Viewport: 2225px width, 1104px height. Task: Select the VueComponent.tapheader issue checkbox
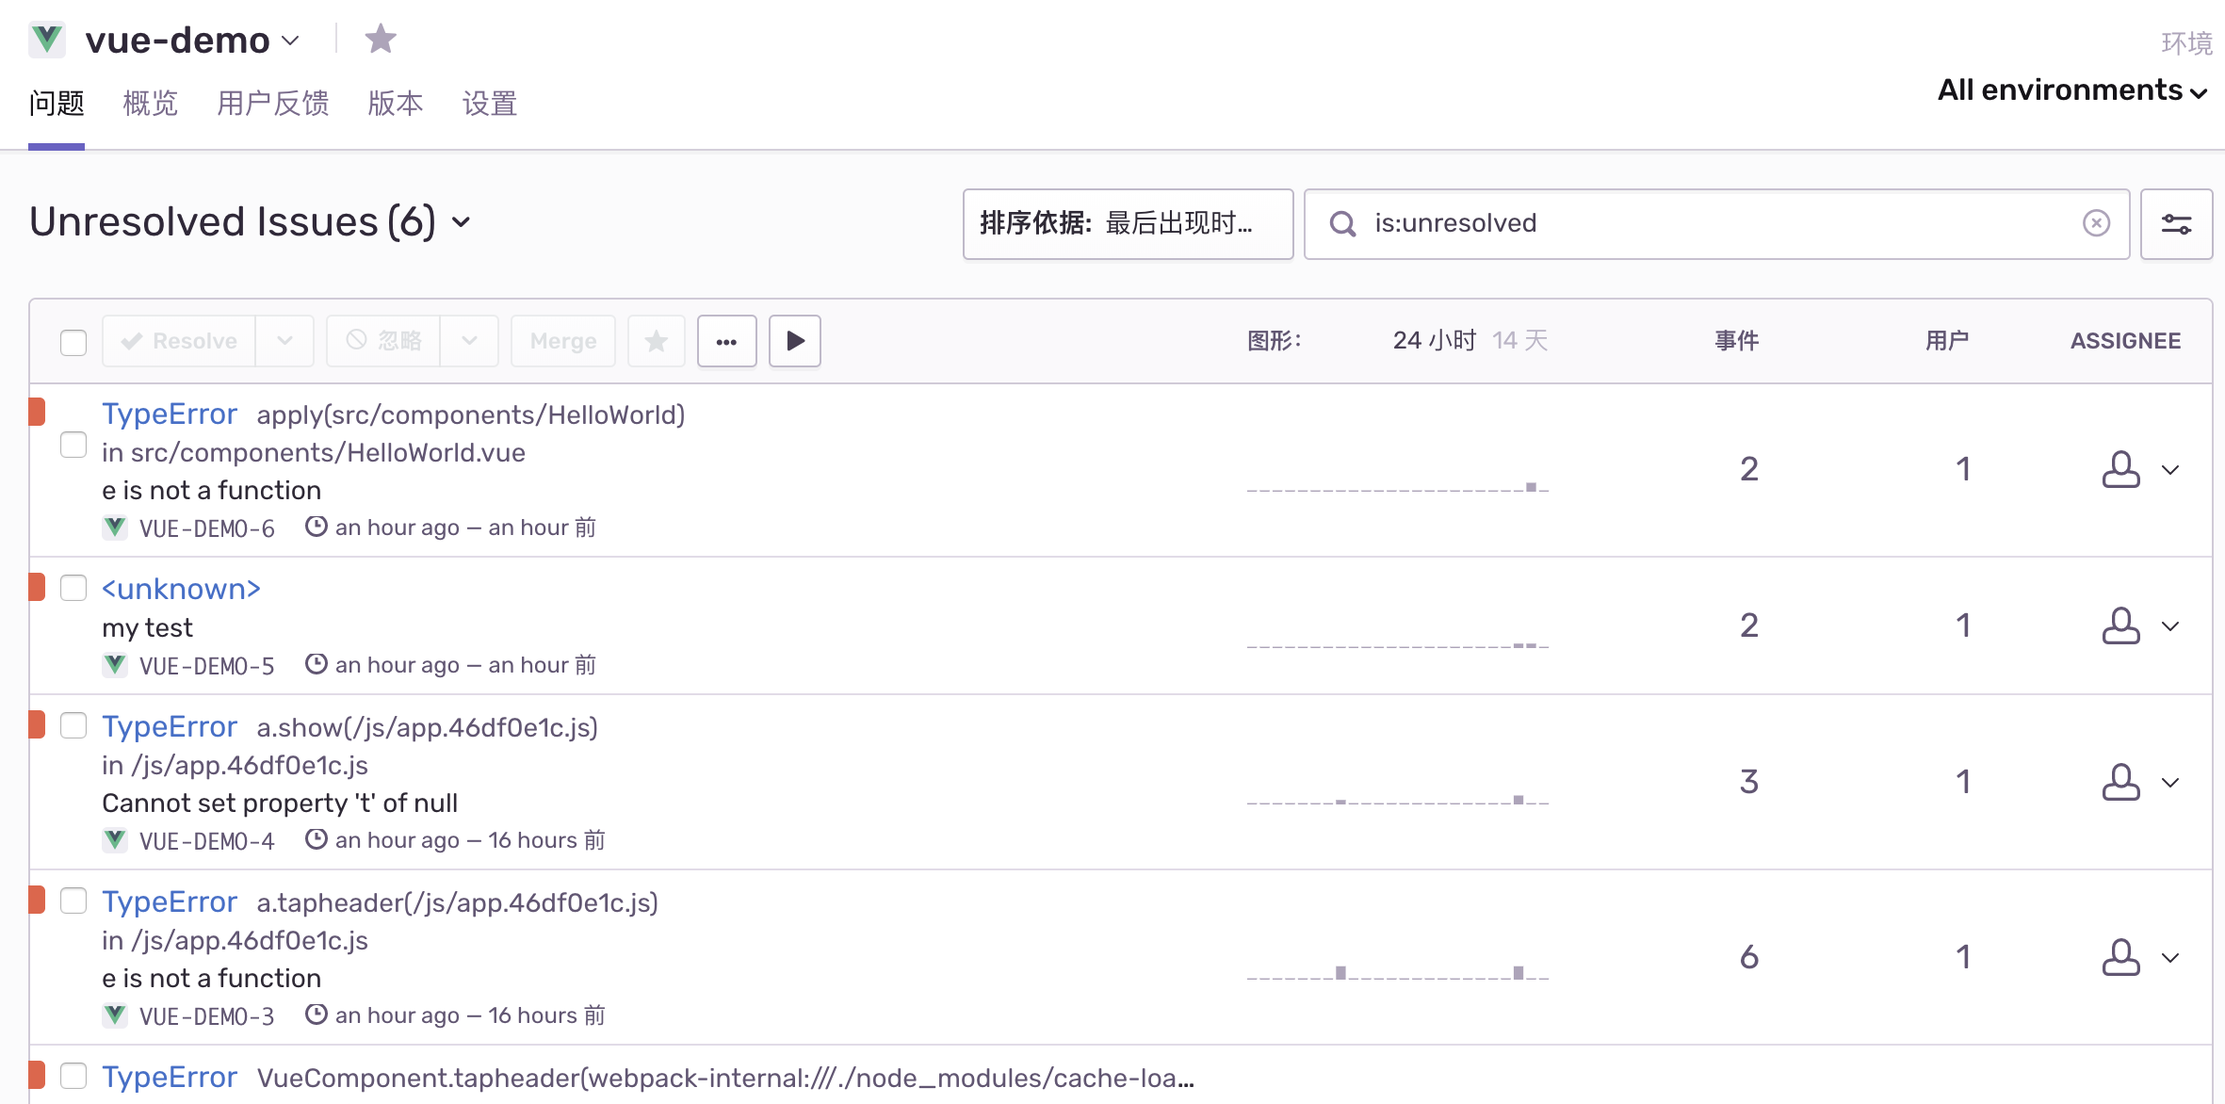pos(73,1076)
